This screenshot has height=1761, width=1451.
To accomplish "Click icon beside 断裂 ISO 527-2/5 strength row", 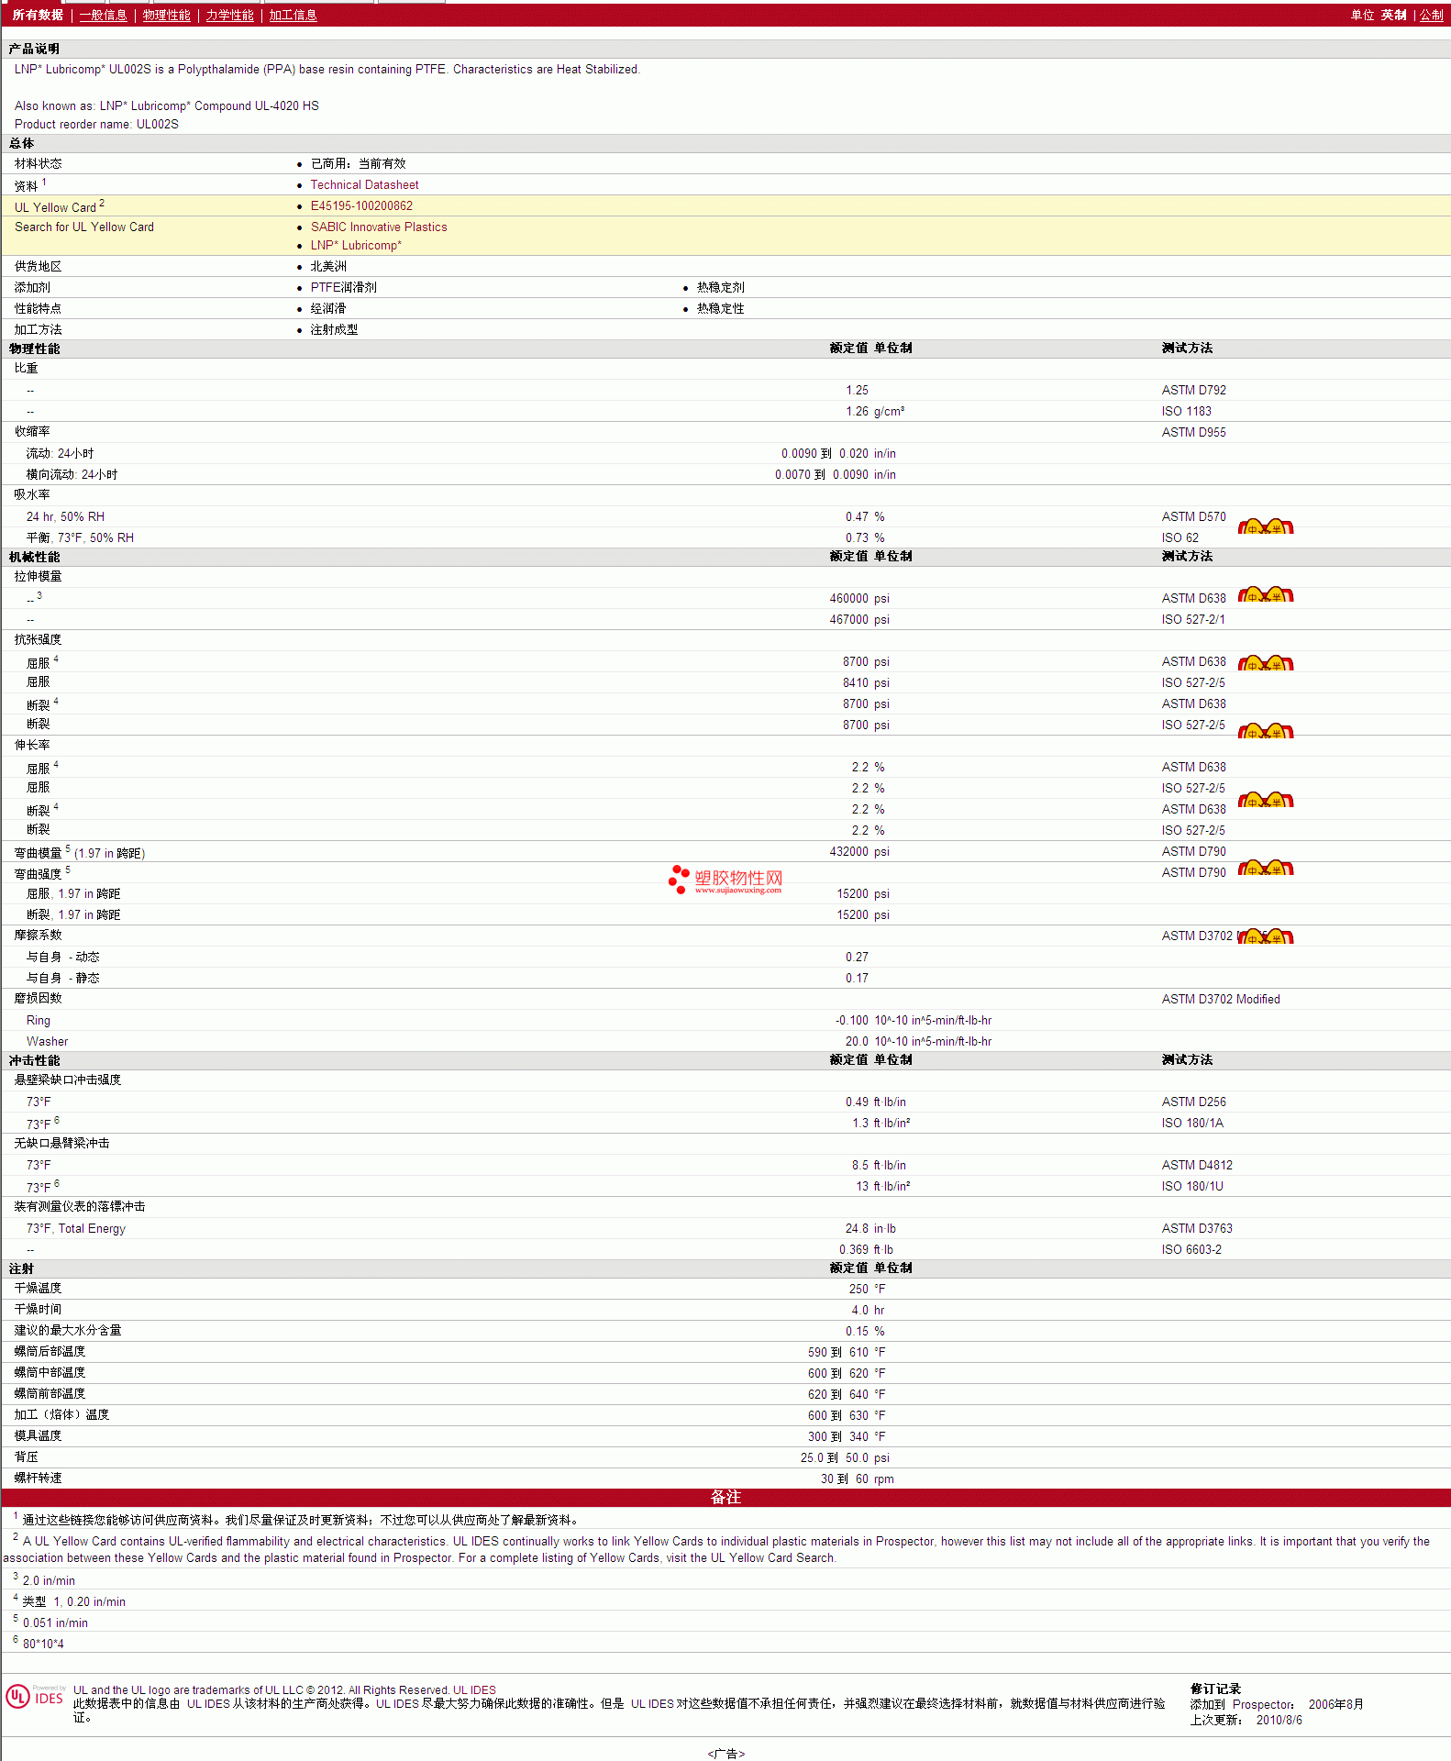I will pyautogui.click(x=1266, y=731).
